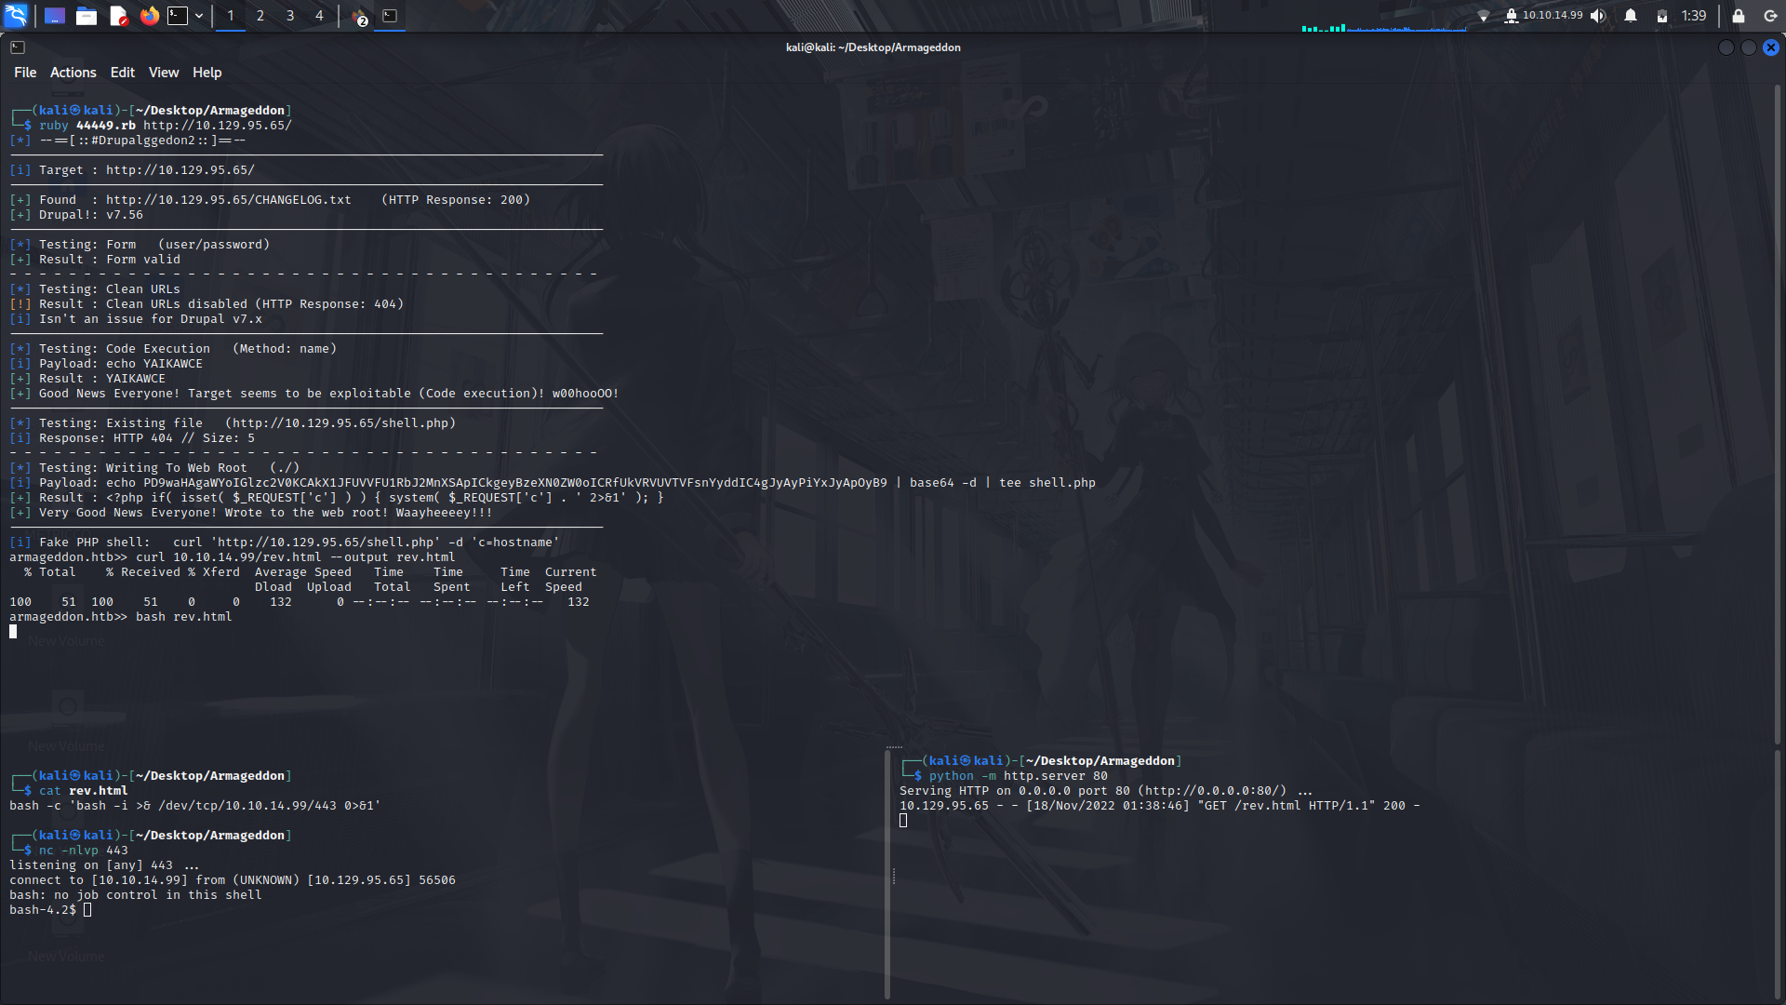Open the file manager from the taskbar
The height and width of the screenshot is (1005, 1786).
coord(87,16)
